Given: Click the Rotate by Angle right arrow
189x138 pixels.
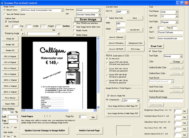Looking at the screenshot, I should point(59,34).
